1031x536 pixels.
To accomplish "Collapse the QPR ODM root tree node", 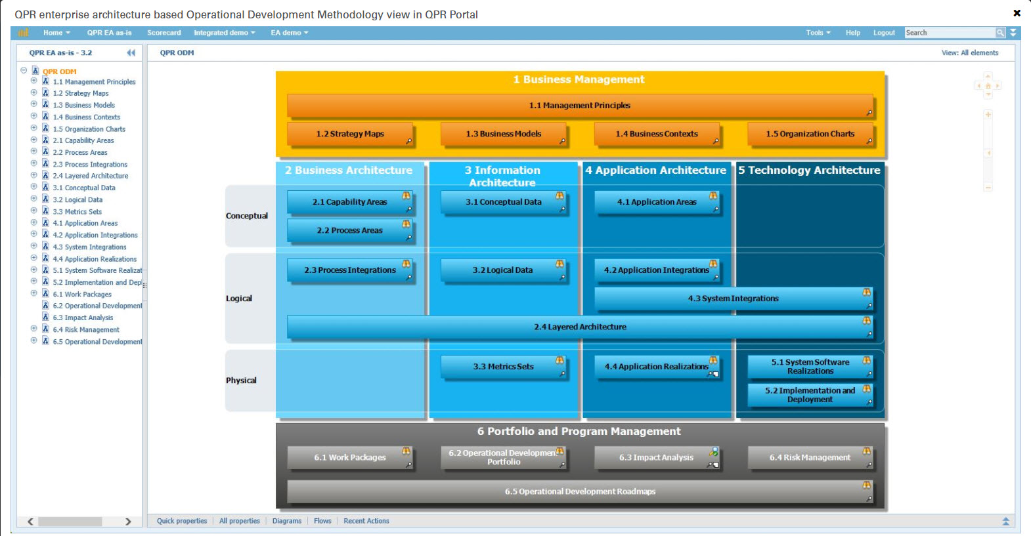I will pos(24,70).
